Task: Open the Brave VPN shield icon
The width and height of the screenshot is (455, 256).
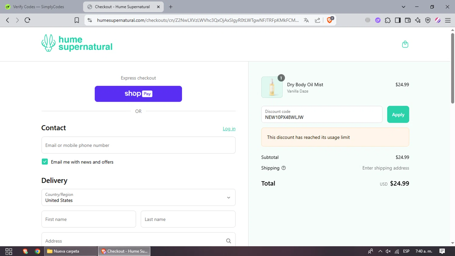Action: (x=428, y=20)
